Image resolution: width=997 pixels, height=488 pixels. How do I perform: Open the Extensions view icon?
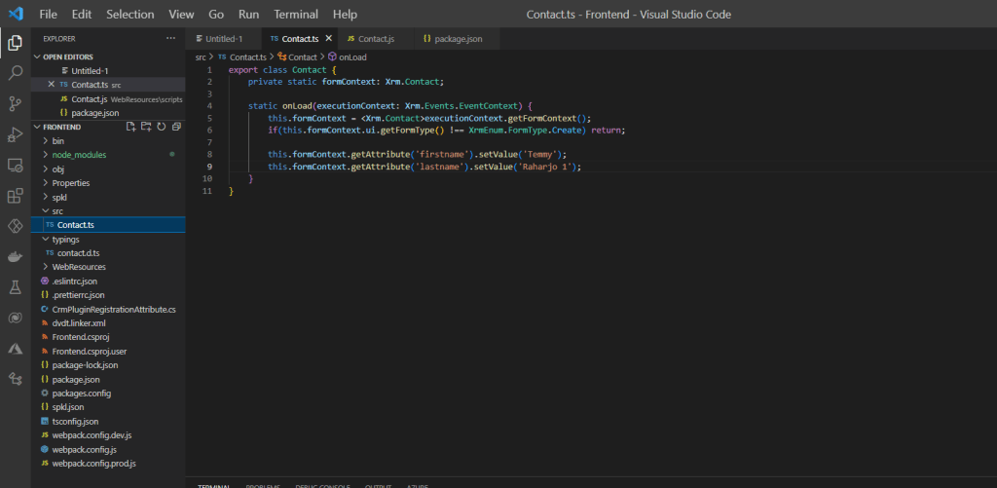(x=16, y=196)
